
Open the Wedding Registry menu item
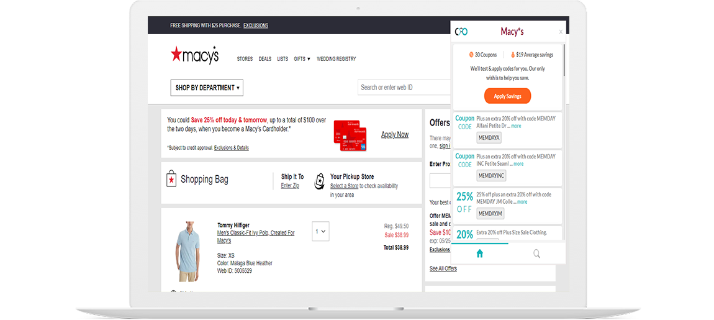tap(337, 59)
